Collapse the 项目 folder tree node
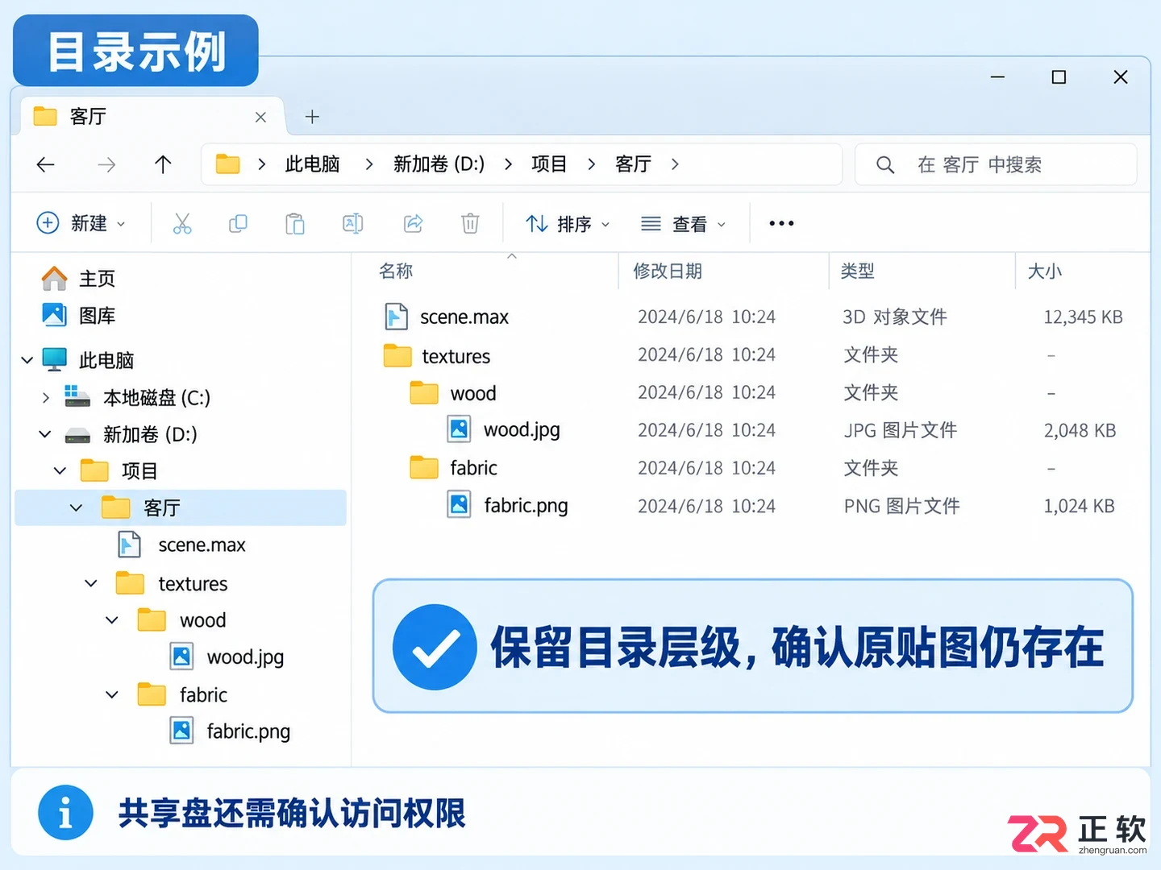1161x870 pixels. point(60,470)
